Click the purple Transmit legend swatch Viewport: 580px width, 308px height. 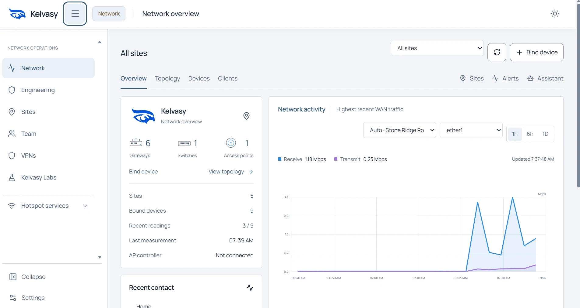[336, 159]
